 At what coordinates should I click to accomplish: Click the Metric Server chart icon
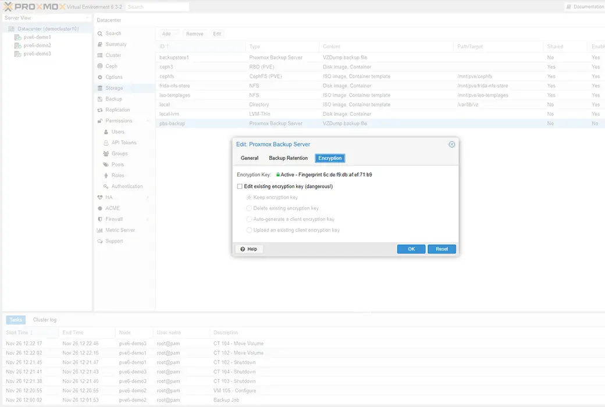[100, 230]
